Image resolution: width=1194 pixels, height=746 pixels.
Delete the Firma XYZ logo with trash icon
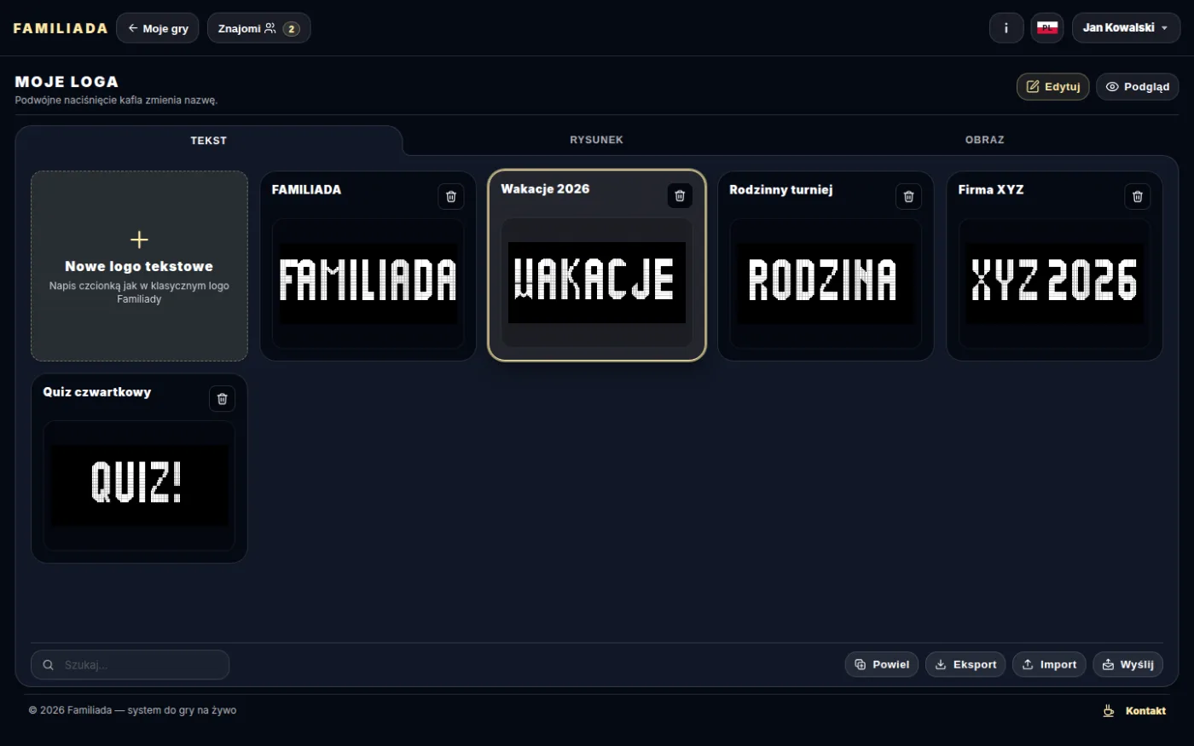click(x=1137, y=196)
